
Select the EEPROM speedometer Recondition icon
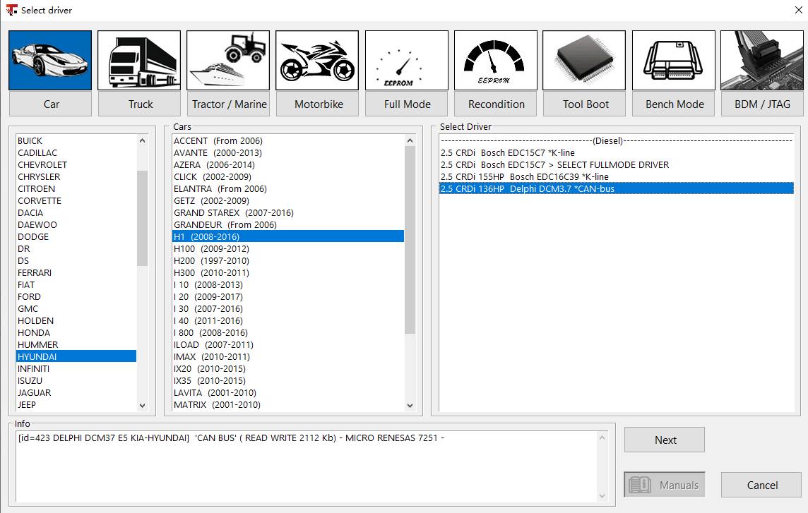click(496, 60)
